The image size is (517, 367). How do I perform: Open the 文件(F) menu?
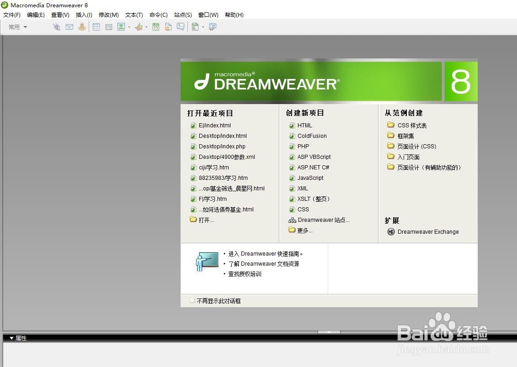11,15
